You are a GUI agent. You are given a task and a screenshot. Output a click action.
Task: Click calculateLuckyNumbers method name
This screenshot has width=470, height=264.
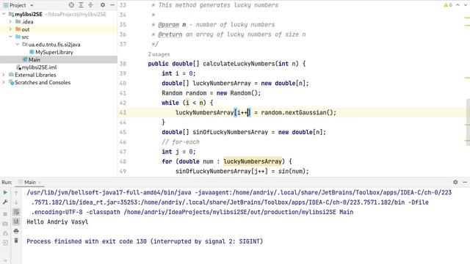pyautogui.click(x=239, y=64)
